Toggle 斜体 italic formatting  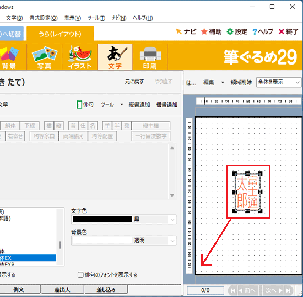click(10, 126)
